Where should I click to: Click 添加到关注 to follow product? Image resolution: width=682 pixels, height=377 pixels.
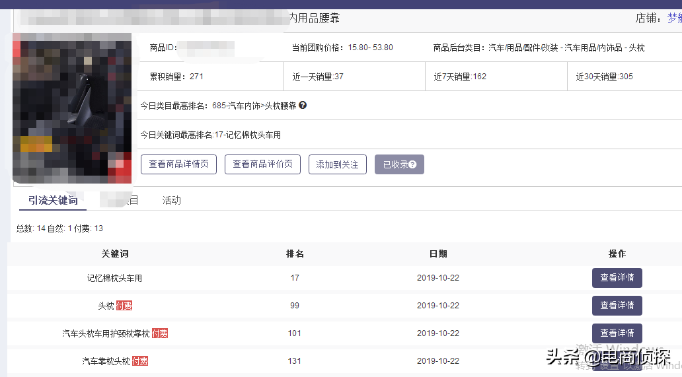click(x=338, y=164)
